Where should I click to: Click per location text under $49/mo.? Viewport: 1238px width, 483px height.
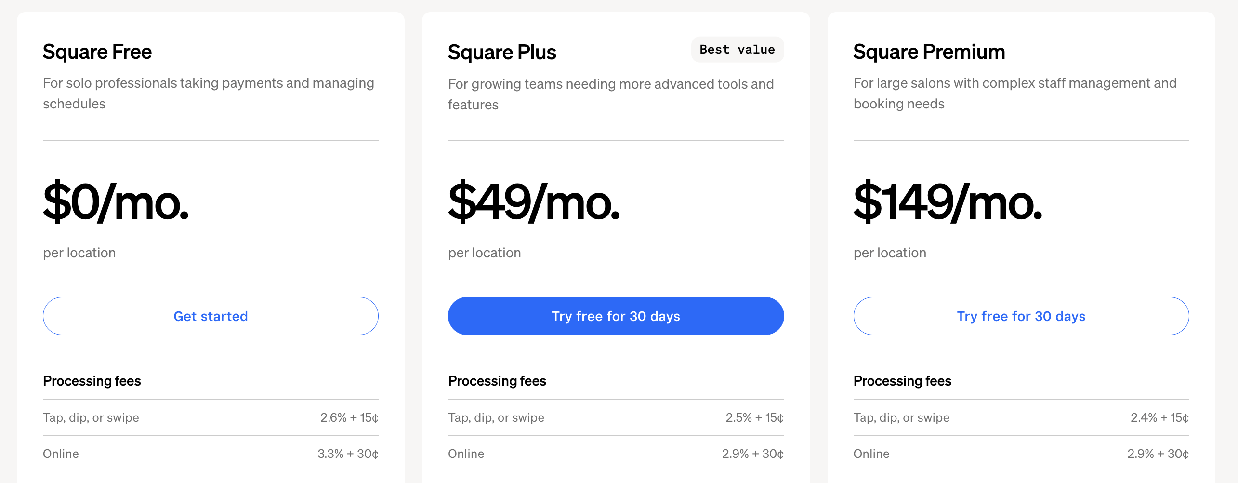point(484,252)
